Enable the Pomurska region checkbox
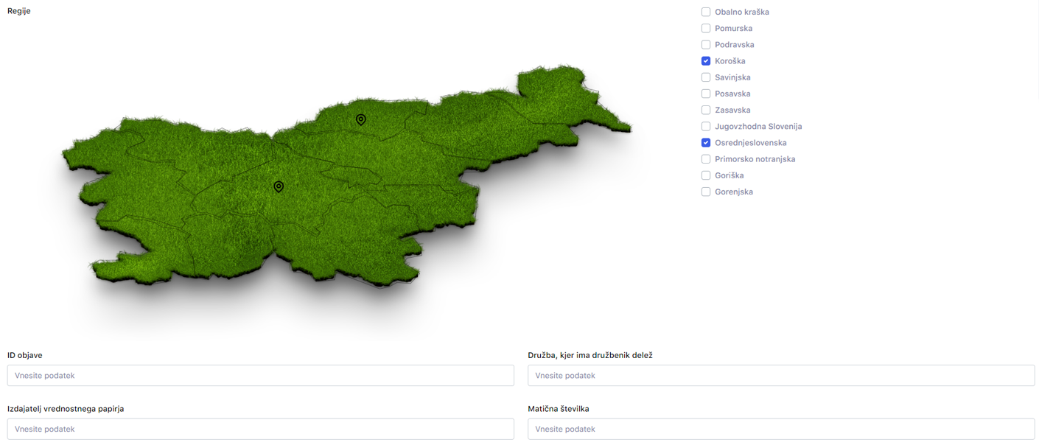Viewport: 1039px width, 445px height. tap(706, 28)
